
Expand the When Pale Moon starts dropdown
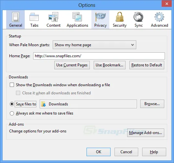(x=94, y=45)
